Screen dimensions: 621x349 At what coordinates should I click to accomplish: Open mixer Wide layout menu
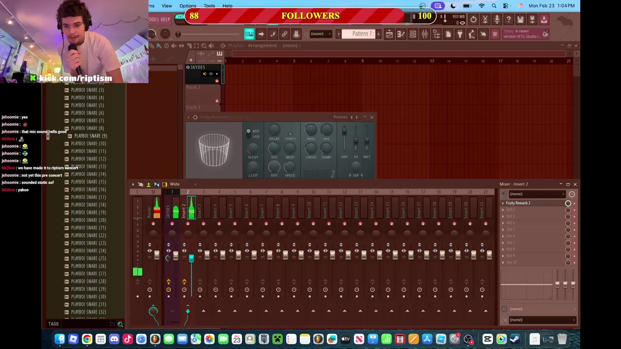point(174,184)
